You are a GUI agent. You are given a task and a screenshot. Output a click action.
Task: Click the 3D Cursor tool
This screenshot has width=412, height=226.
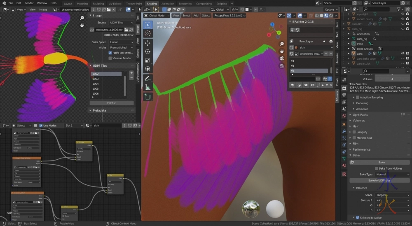point(147,33)
